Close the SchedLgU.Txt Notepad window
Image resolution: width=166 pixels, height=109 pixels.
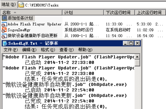[137, 43]
